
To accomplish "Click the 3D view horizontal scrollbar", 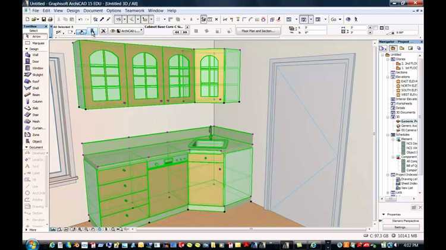I will [x=251, y=229].
